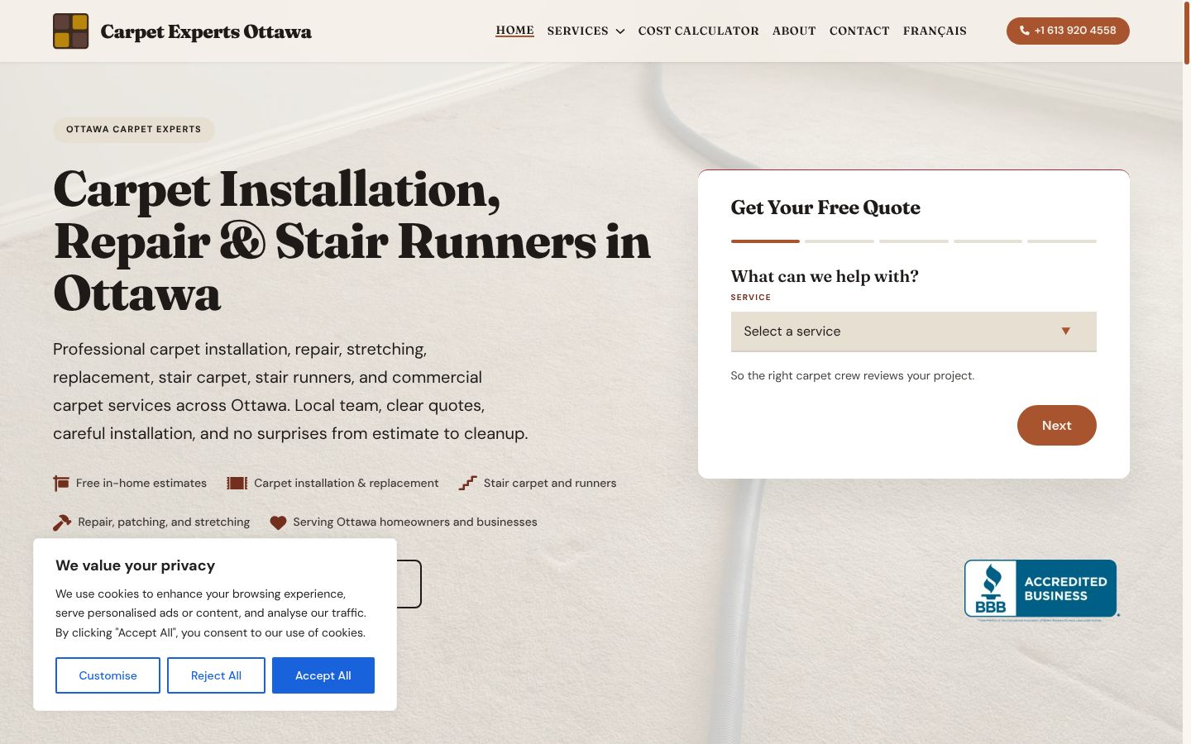Screen dimensions: 1191x744
Task: Click the 'Get Your Free Quote' heading
Action: click(x=825, y=207)
